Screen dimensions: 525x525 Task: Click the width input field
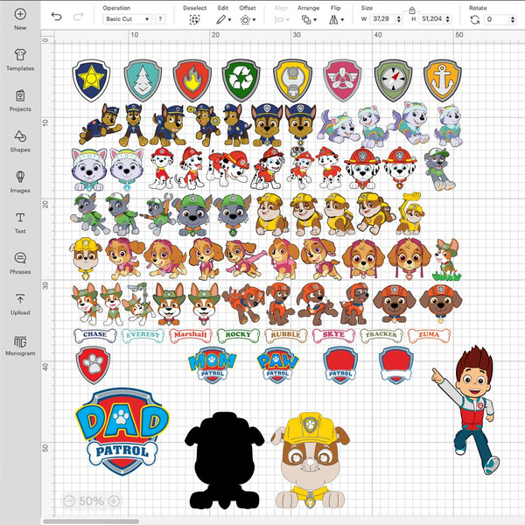pyautogui.click(x=382, y=19)
